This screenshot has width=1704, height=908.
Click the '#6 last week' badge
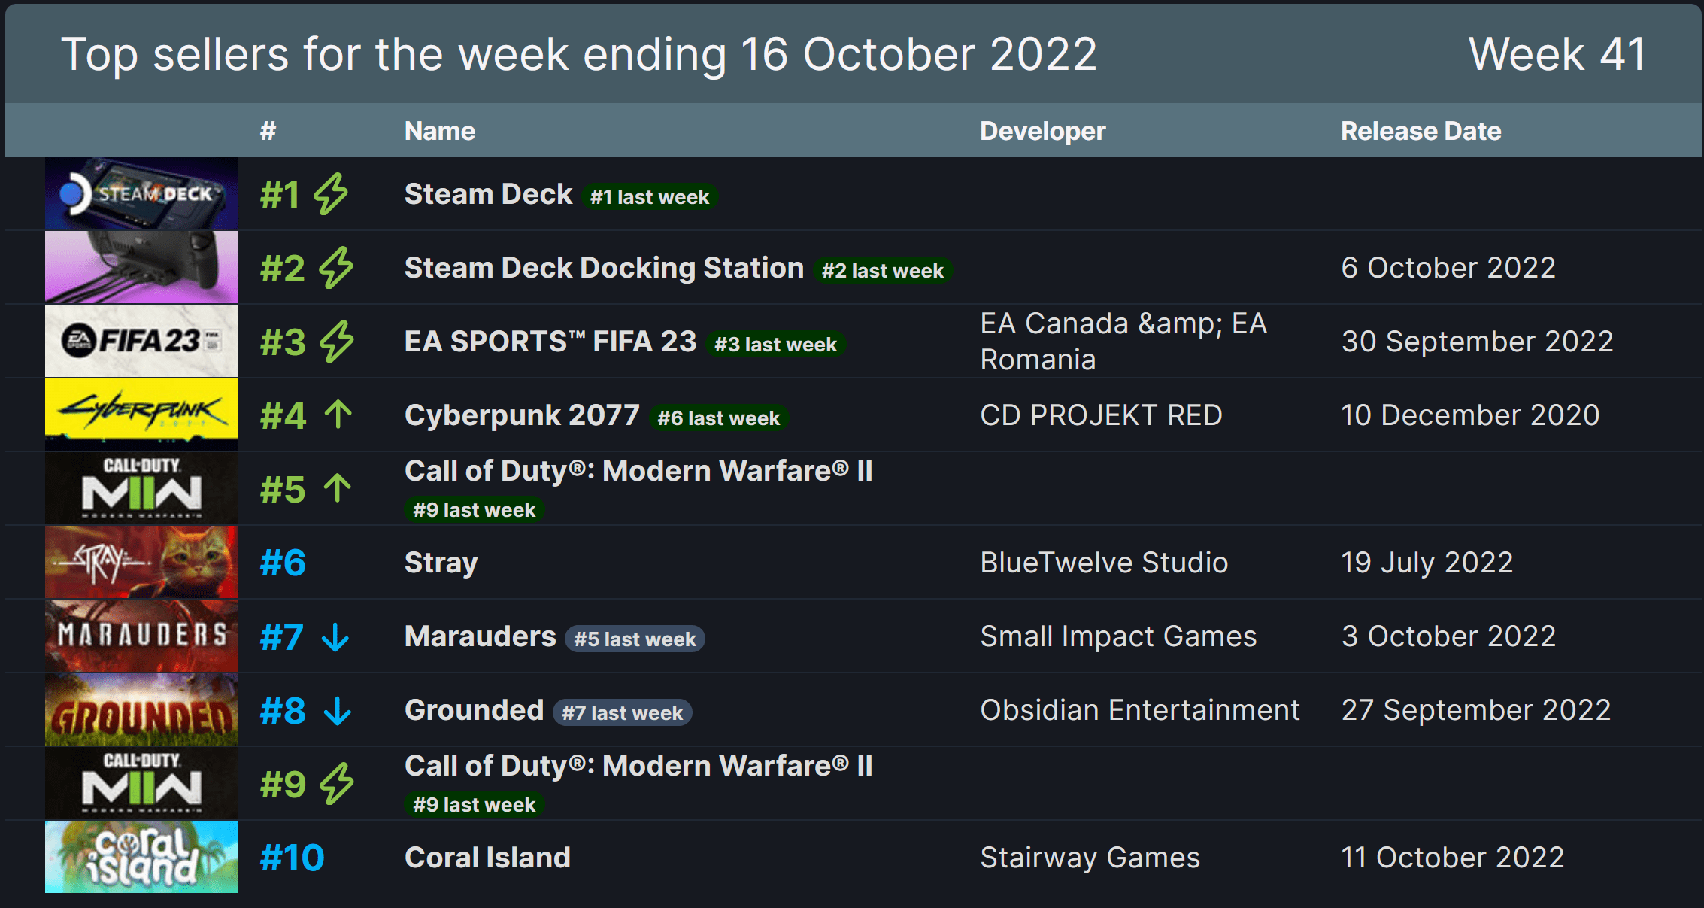(x=718, y=418)
